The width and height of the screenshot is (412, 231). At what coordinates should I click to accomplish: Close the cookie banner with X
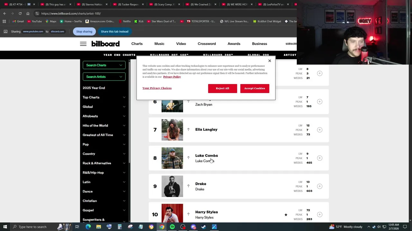[270, 61]
